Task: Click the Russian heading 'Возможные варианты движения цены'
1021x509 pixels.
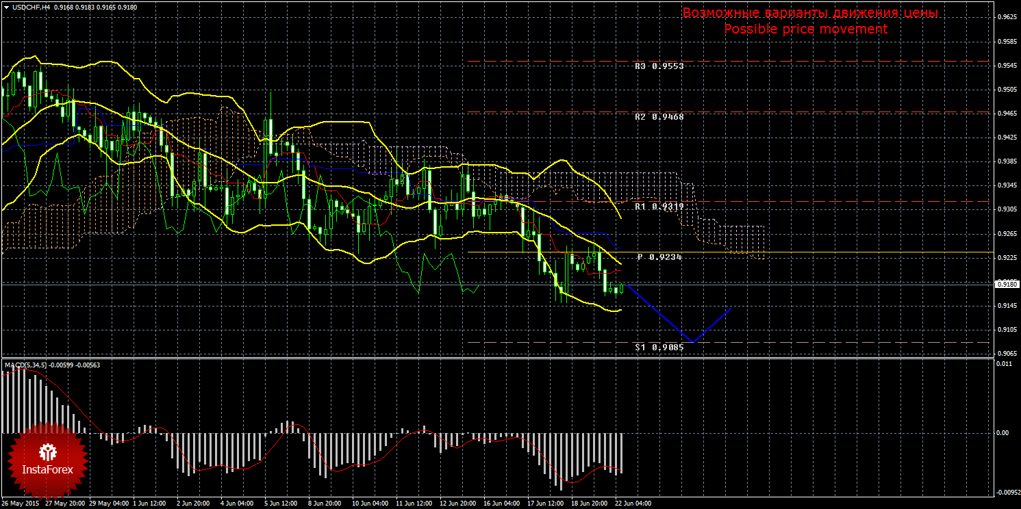Action: (x=809, y=13)
